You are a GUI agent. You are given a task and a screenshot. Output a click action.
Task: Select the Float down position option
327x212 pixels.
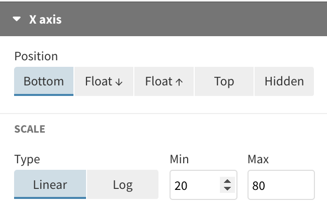point(104,81)
